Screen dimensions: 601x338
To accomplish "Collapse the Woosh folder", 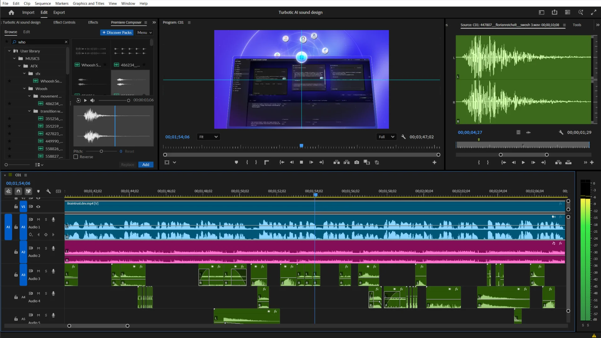I will click(24, 89).
